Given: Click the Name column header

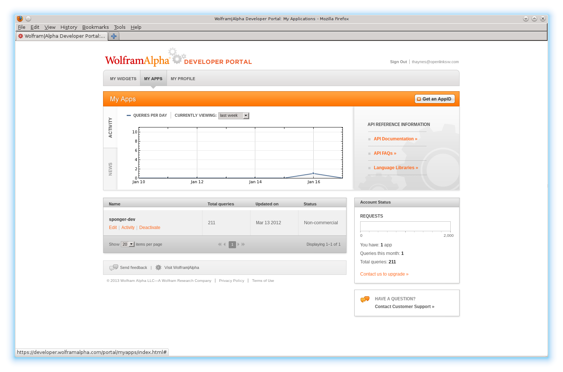Looking at the screenshot, I should [x=115, y=204].
